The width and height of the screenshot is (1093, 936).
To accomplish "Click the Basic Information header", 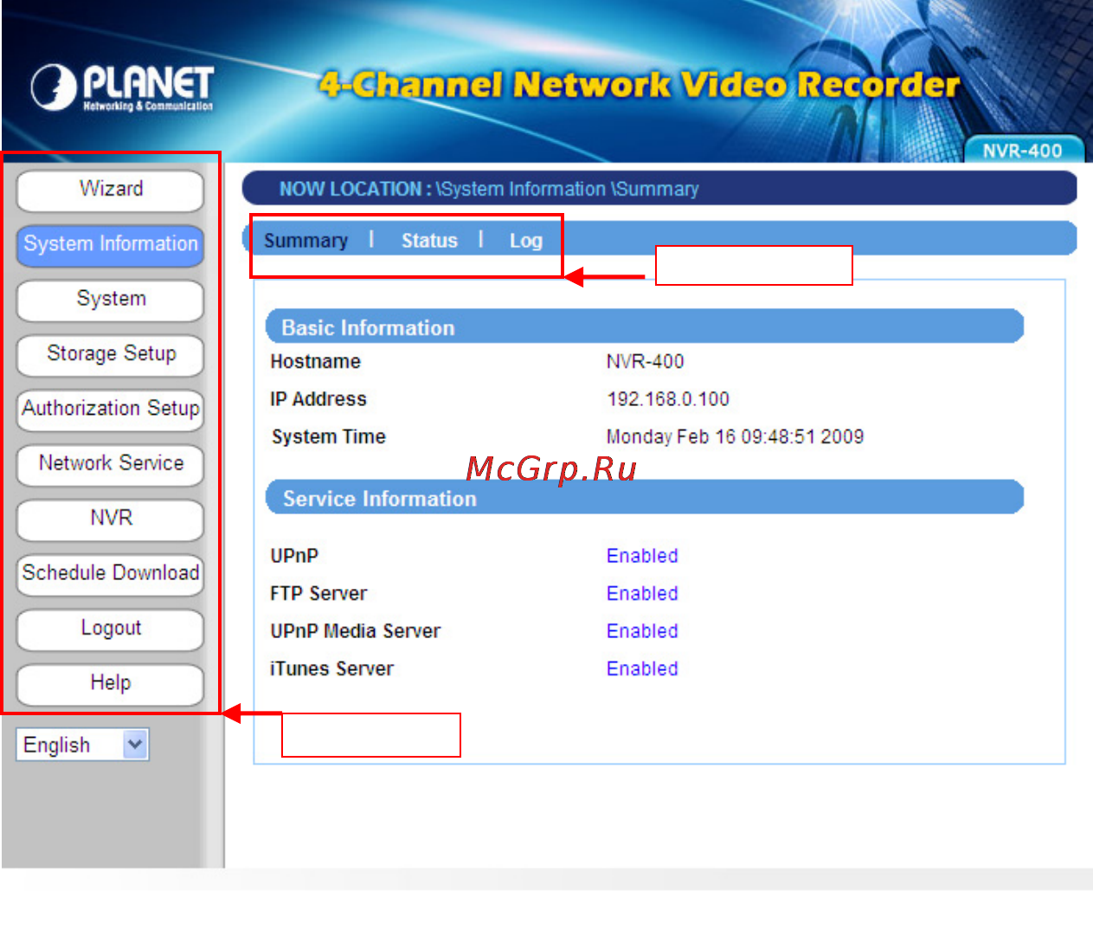I will 645,327.
